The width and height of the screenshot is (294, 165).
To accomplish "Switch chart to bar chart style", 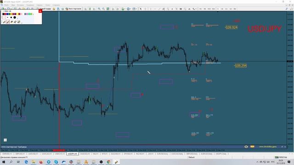I will click(85, 9).
